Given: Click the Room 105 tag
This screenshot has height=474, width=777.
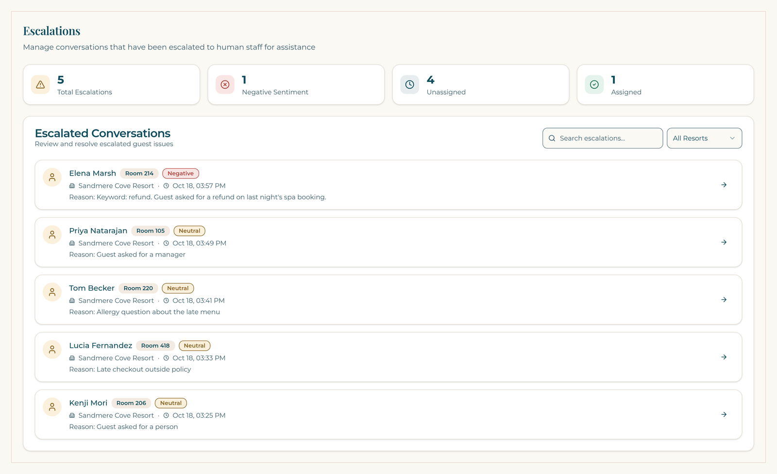Looking at the screenshot, I should click(x=151, y=231).
